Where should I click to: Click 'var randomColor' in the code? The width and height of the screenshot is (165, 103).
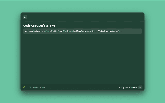tap(33, 31)
